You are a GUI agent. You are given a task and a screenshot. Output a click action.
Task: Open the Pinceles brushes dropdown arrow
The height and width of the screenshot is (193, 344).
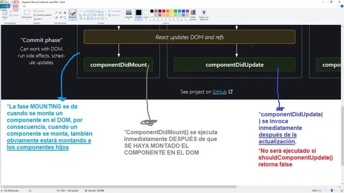pos(73,19)
